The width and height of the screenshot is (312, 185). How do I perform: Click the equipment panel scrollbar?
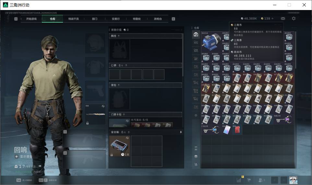tap(183, 55)
